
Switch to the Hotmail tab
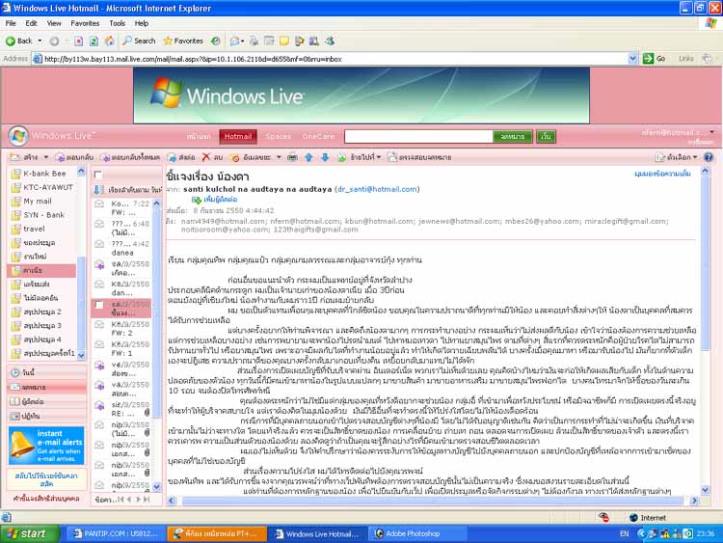pos(238,136)
